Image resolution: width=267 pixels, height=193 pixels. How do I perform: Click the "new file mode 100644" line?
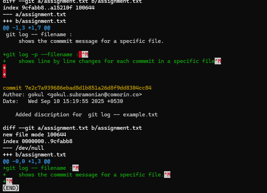point(34,135)
